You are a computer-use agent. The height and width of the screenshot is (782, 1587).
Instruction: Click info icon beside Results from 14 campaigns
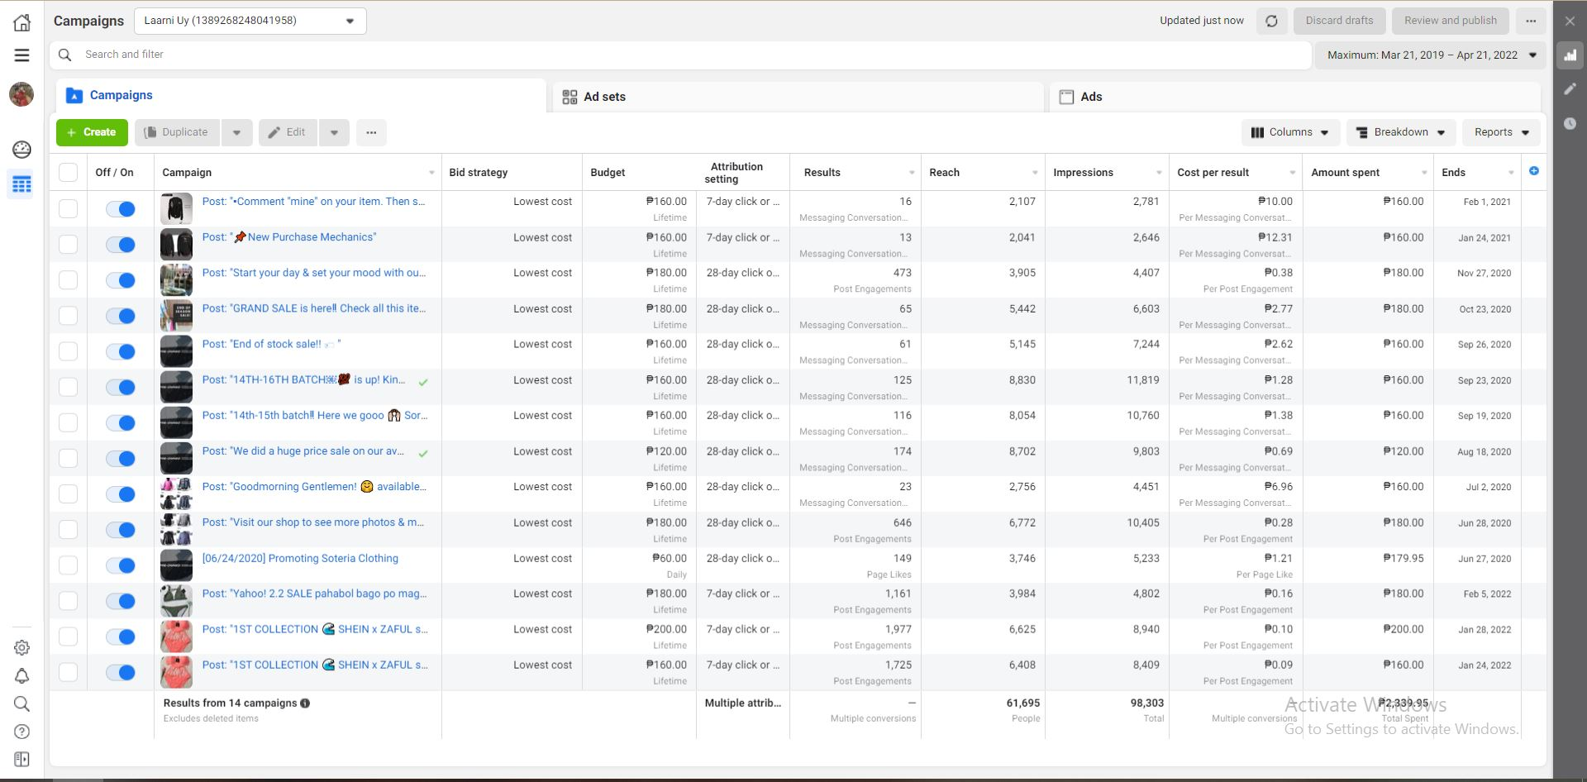coord(305,703)
